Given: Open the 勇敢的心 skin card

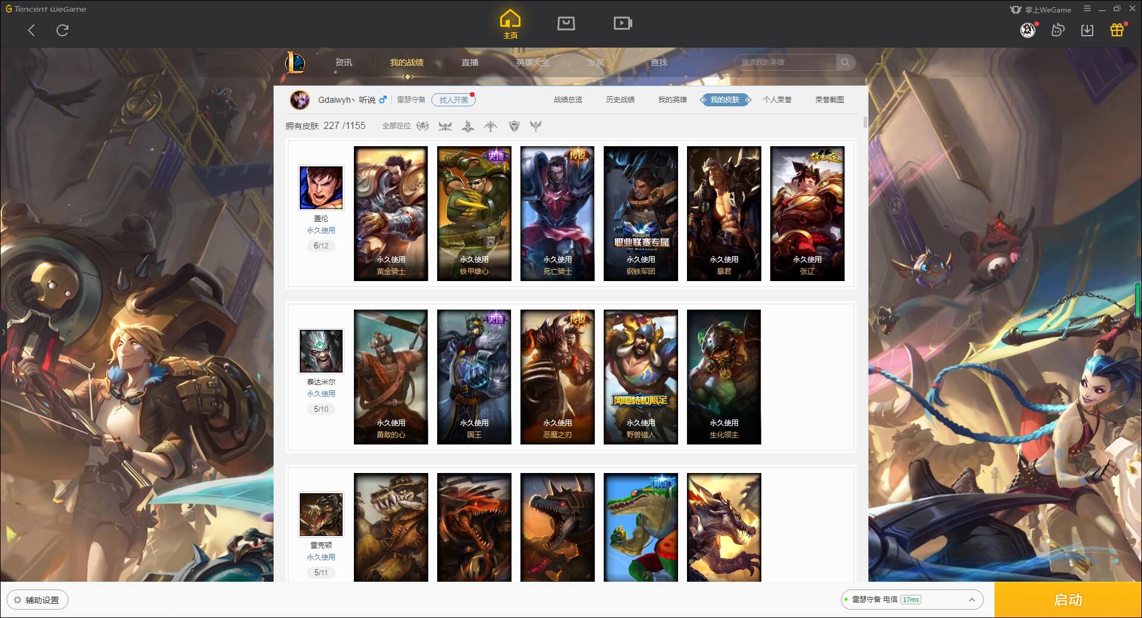Looking at the screenshot, I should point(391,377).
